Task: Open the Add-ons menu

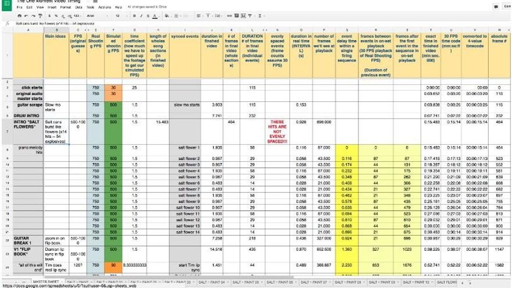Action: (x=105, y=8)
